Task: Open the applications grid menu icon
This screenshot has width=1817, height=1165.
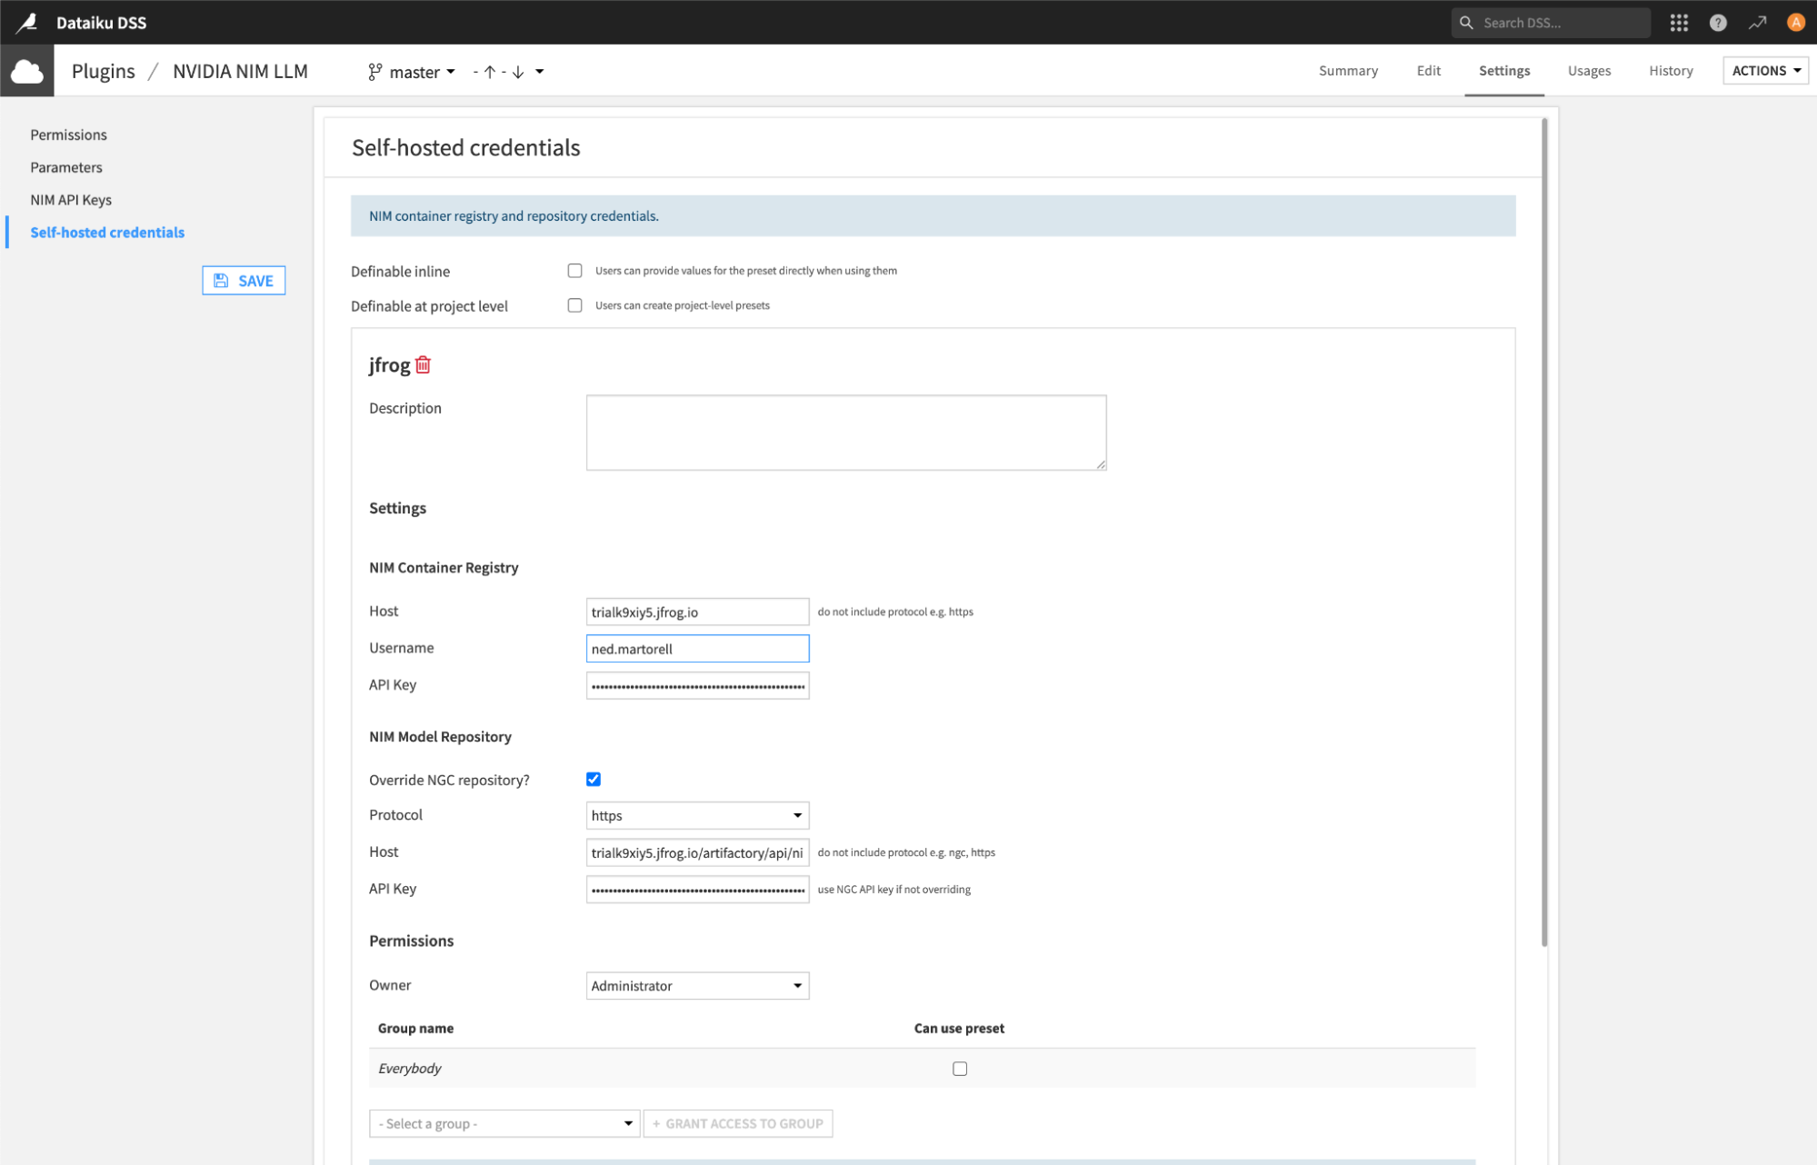Action: (1678, 23)
